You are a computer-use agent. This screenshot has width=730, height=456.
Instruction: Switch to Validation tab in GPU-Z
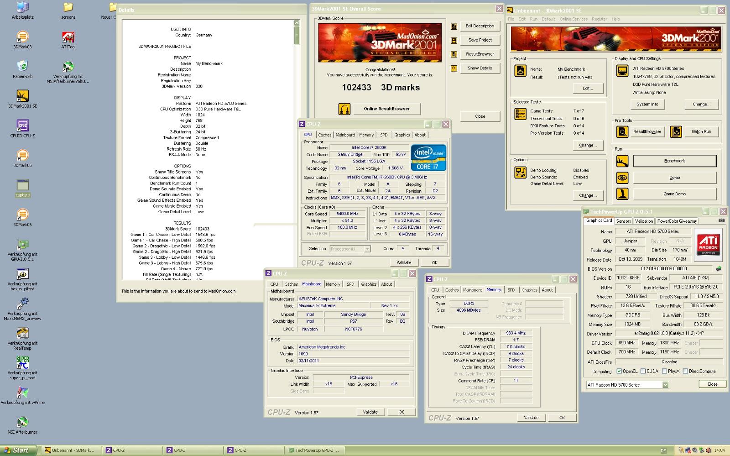[x=644, y=221]
